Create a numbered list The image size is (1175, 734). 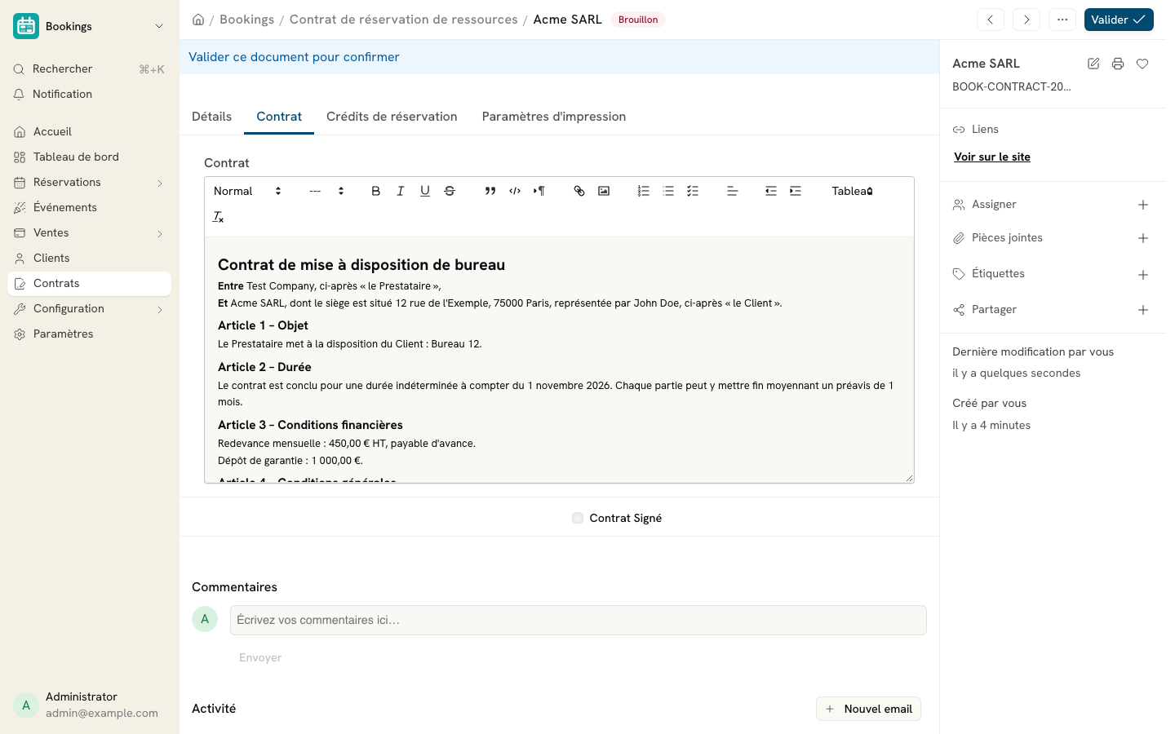pos(644,191)
